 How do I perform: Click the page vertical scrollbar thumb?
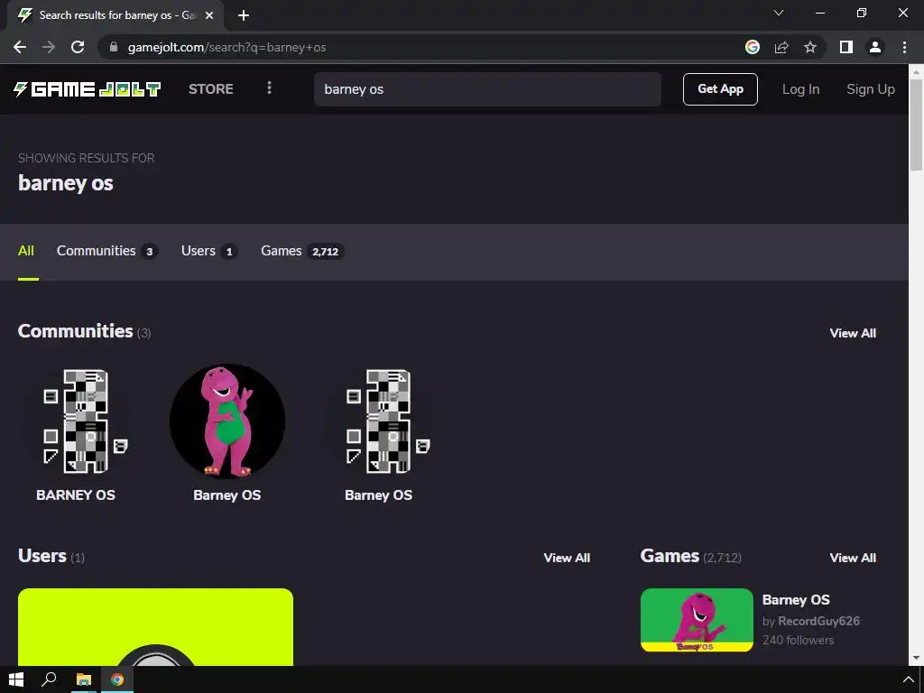916,124
